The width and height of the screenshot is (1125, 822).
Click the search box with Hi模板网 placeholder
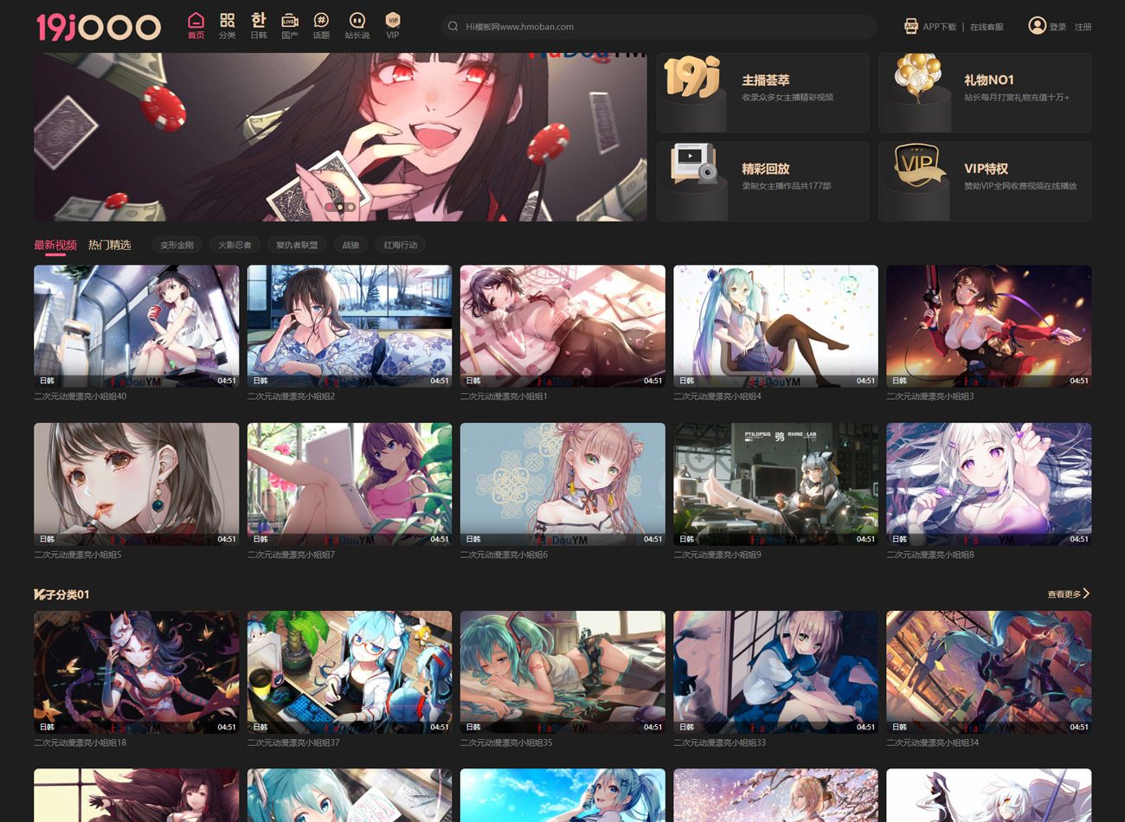659,27
